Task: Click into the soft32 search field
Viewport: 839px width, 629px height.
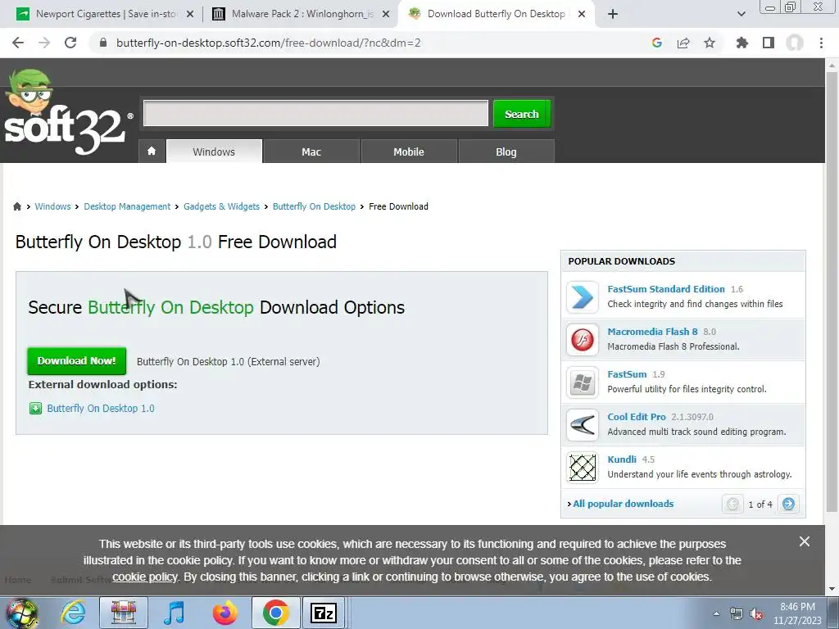Action: [315, 113]
